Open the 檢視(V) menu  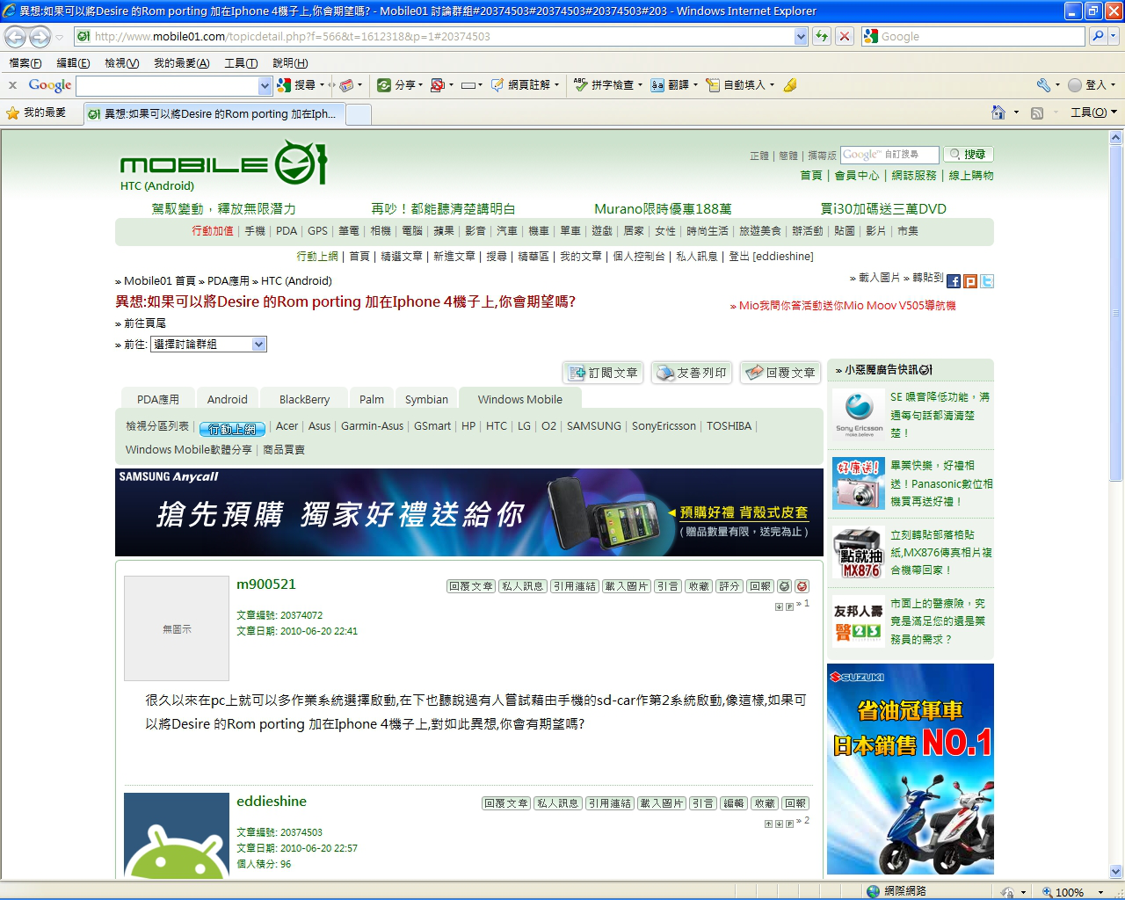(x=121, y=63)
